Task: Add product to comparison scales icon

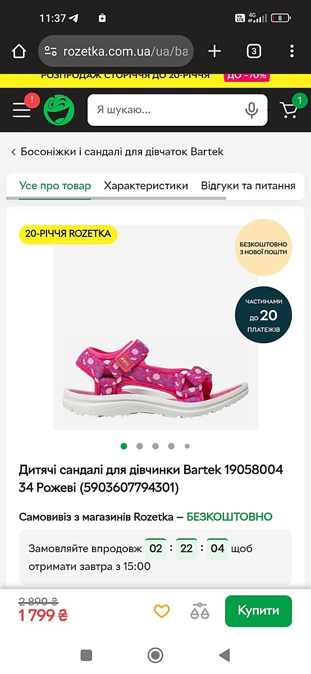Action: 199,611
